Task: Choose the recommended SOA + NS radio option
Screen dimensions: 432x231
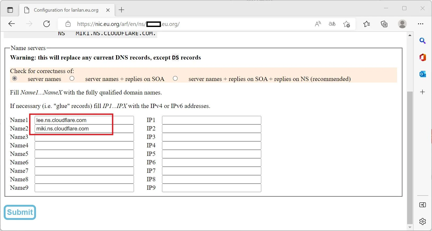Action: [x=175, y=79]
